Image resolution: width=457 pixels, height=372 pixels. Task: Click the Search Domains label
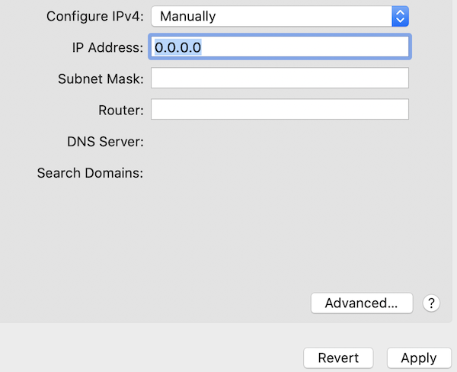pyautogui.click(x=90, y=173)
